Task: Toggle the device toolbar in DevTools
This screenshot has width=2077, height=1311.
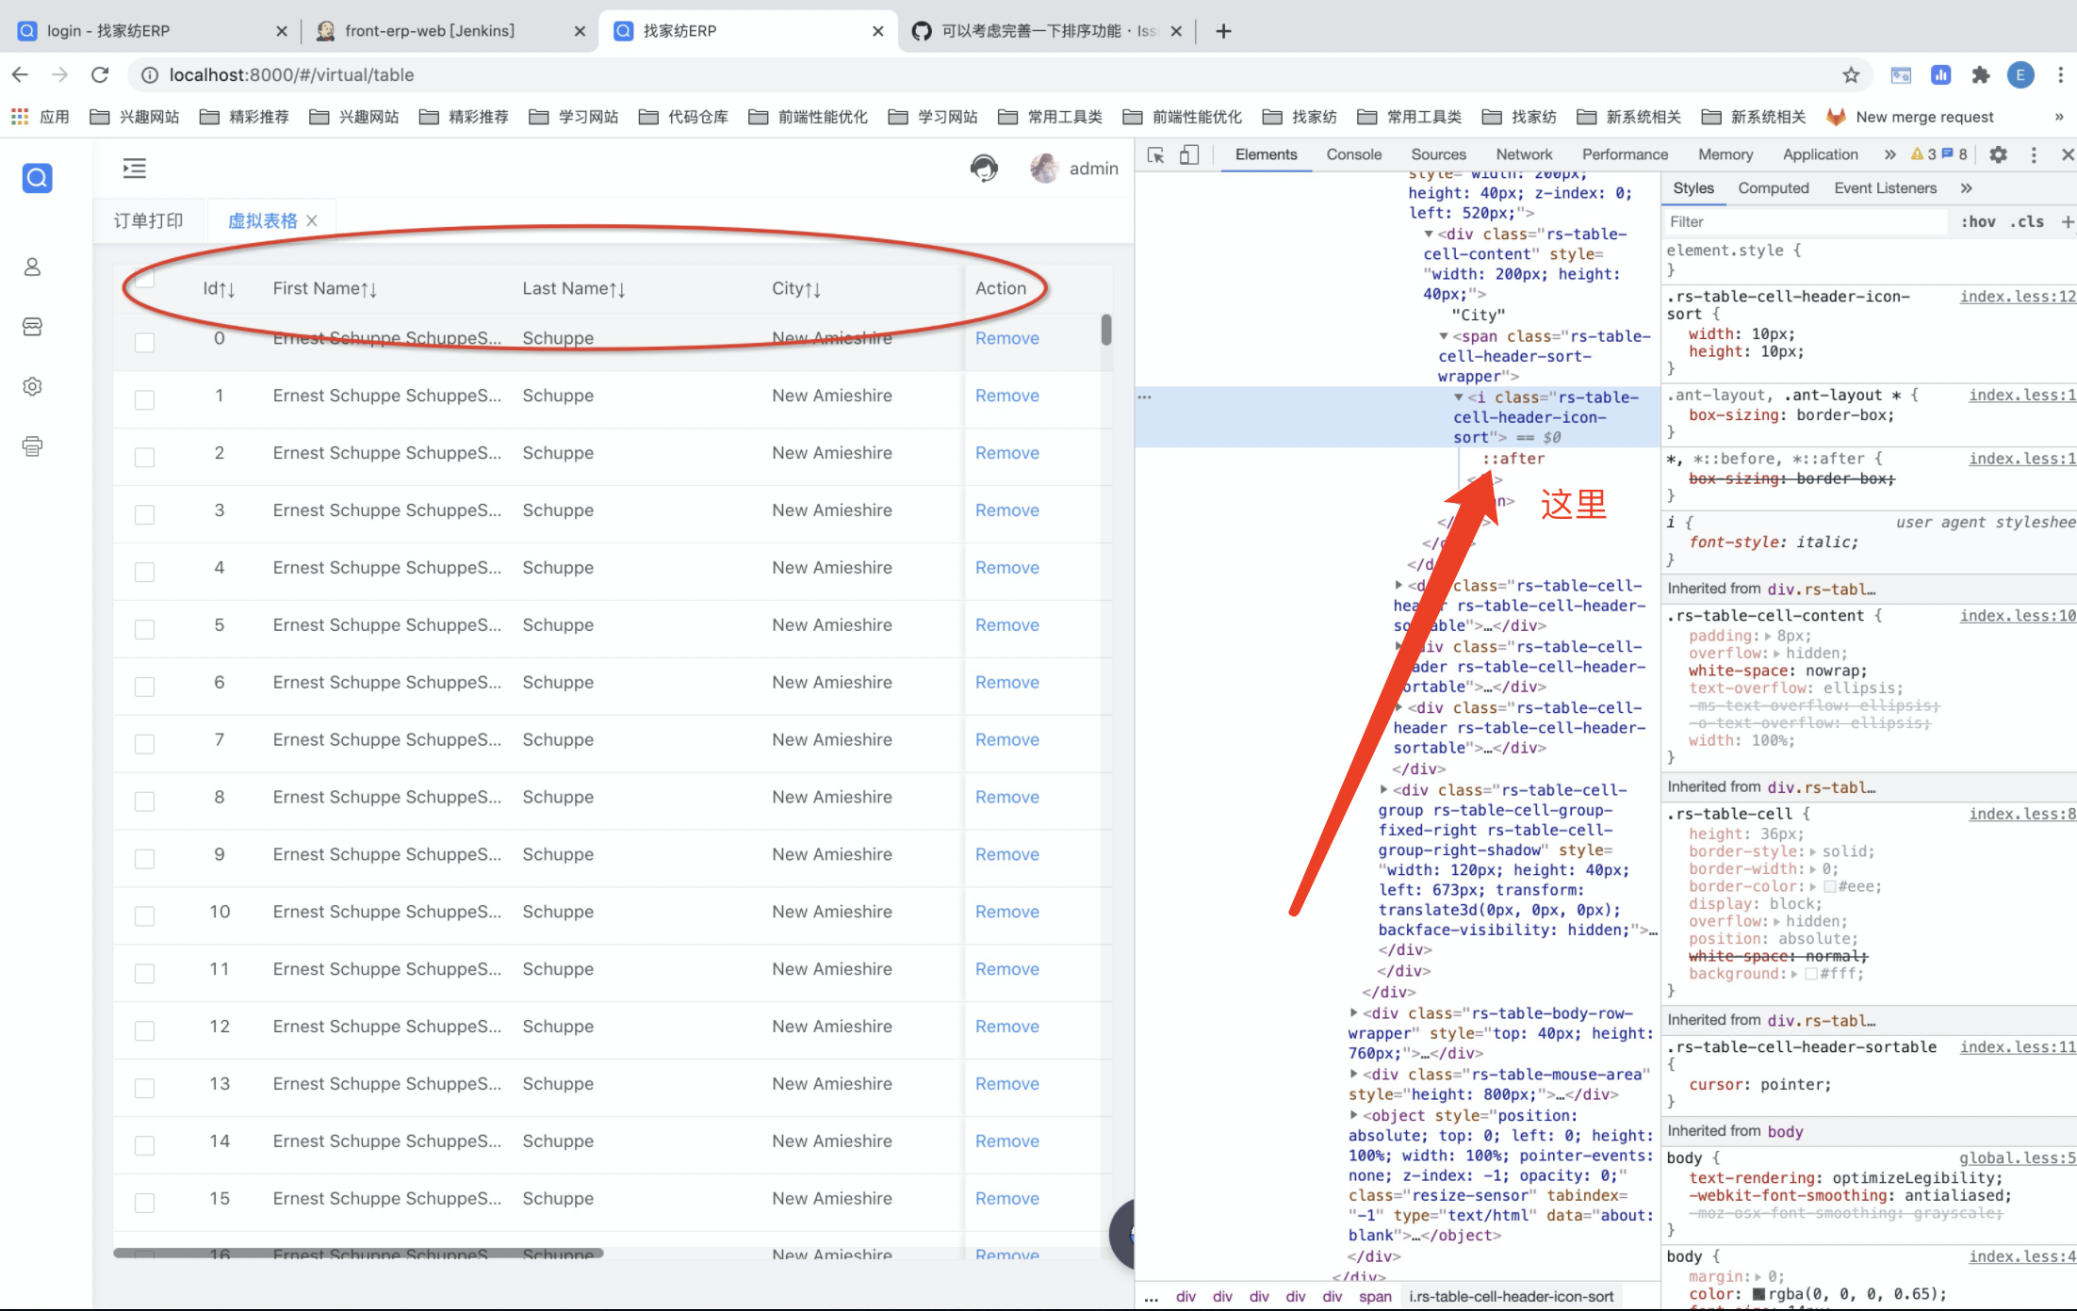Action: pos(1188,154)
